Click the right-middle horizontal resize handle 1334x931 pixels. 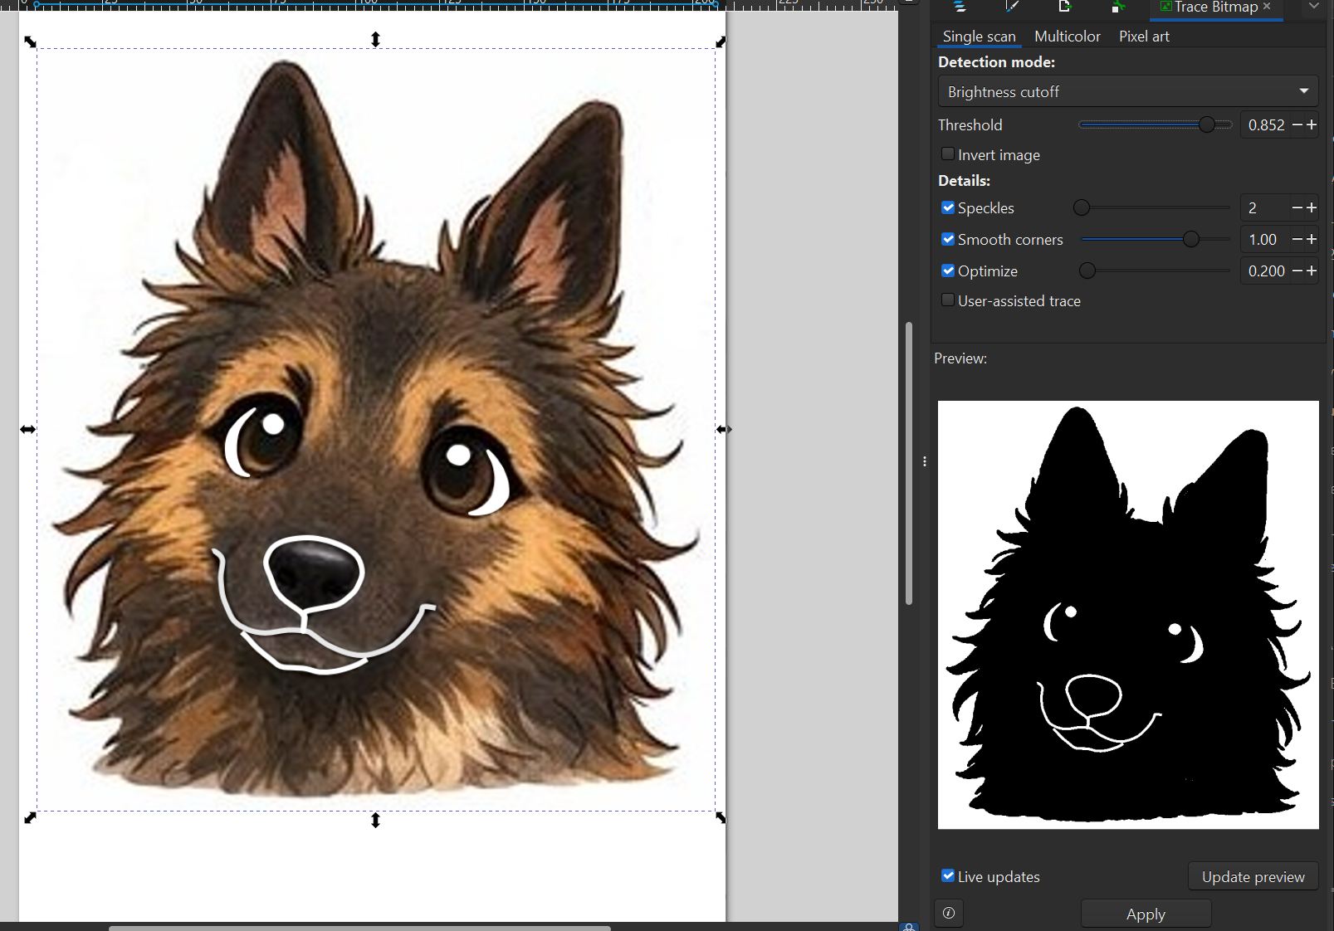(x=724, y=429)
